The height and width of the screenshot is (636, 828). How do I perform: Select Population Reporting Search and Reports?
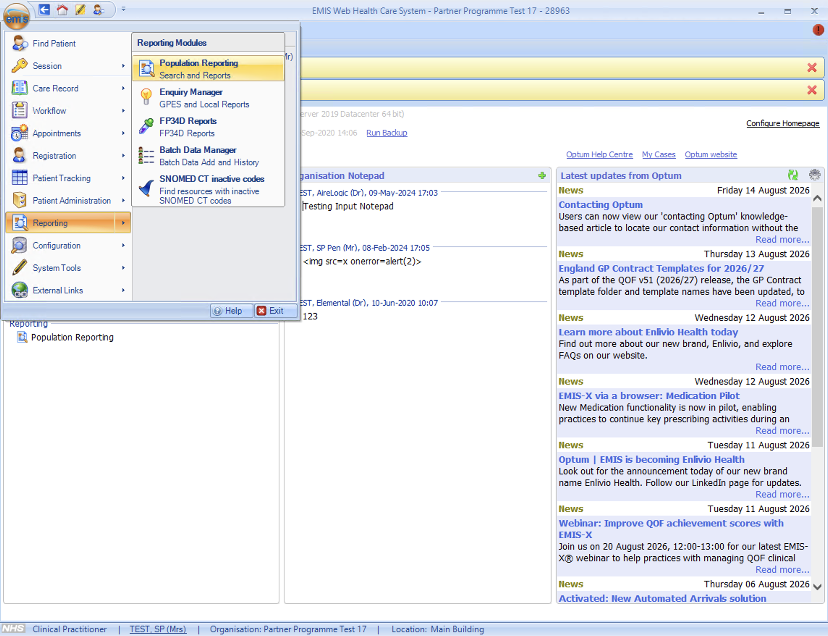click(208, 69)
